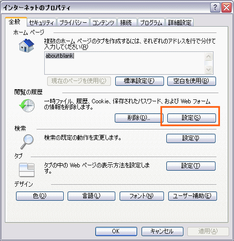Click the home page address text box
This screenshot has width=234, height=241.
(x=125, y=63)
